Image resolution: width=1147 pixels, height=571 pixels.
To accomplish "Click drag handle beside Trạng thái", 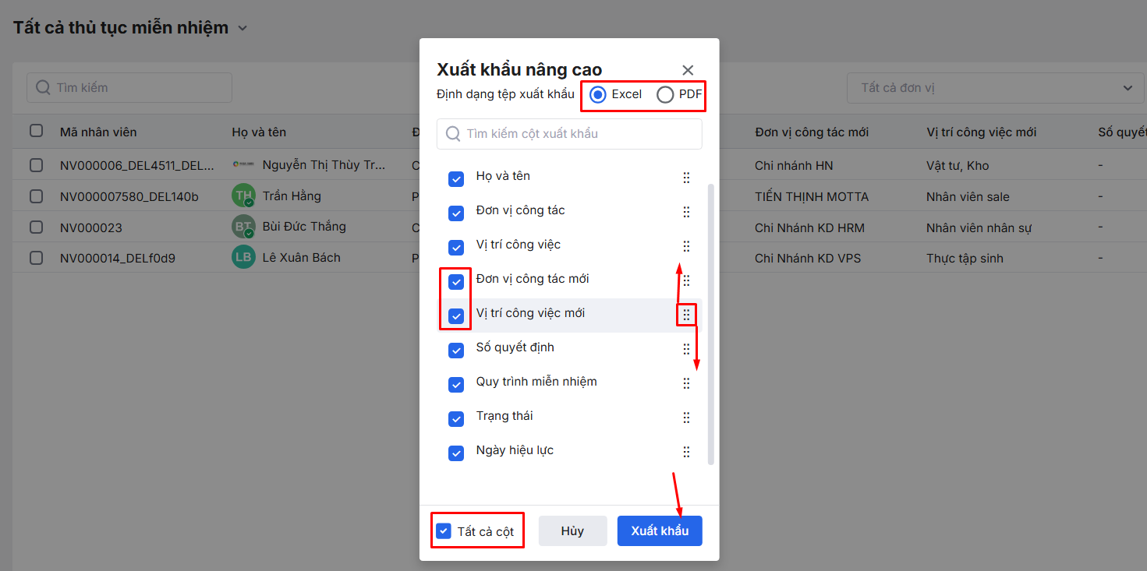I will [x=686, y=418].
